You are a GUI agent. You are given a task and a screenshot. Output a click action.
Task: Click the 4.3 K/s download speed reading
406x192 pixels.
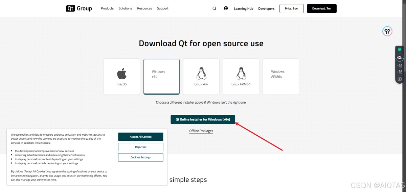(400, 72)
